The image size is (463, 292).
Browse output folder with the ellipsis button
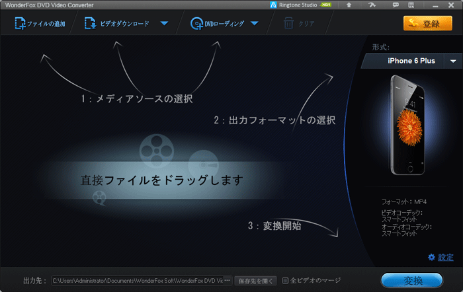228,281
